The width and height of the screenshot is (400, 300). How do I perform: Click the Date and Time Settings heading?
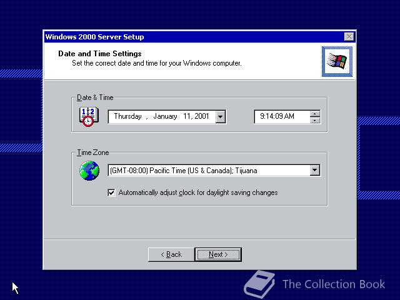click(x=100, y=54)
